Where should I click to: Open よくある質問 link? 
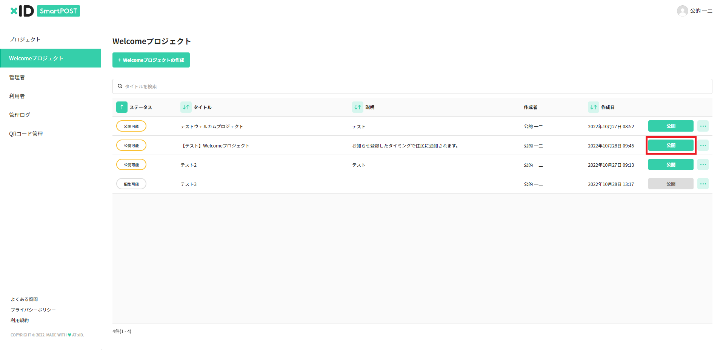[x=24, y=299]
